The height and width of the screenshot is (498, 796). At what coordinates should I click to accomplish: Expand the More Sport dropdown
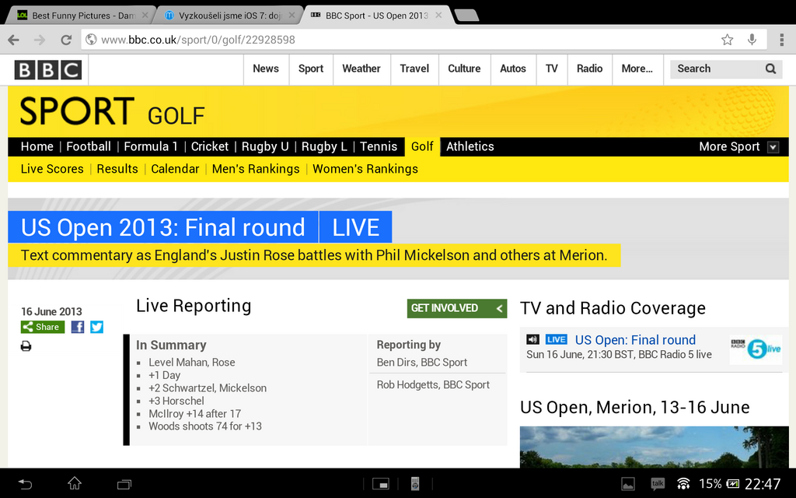773,147
